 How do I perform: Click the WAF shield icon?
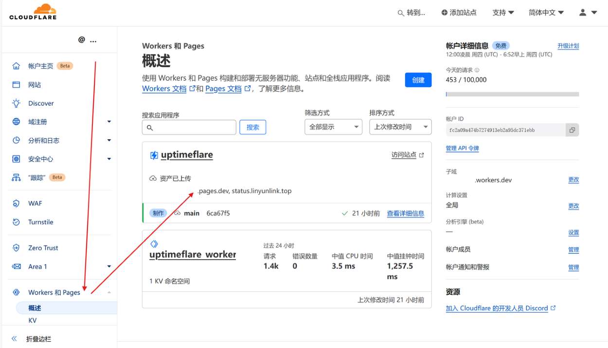(17, 203)
